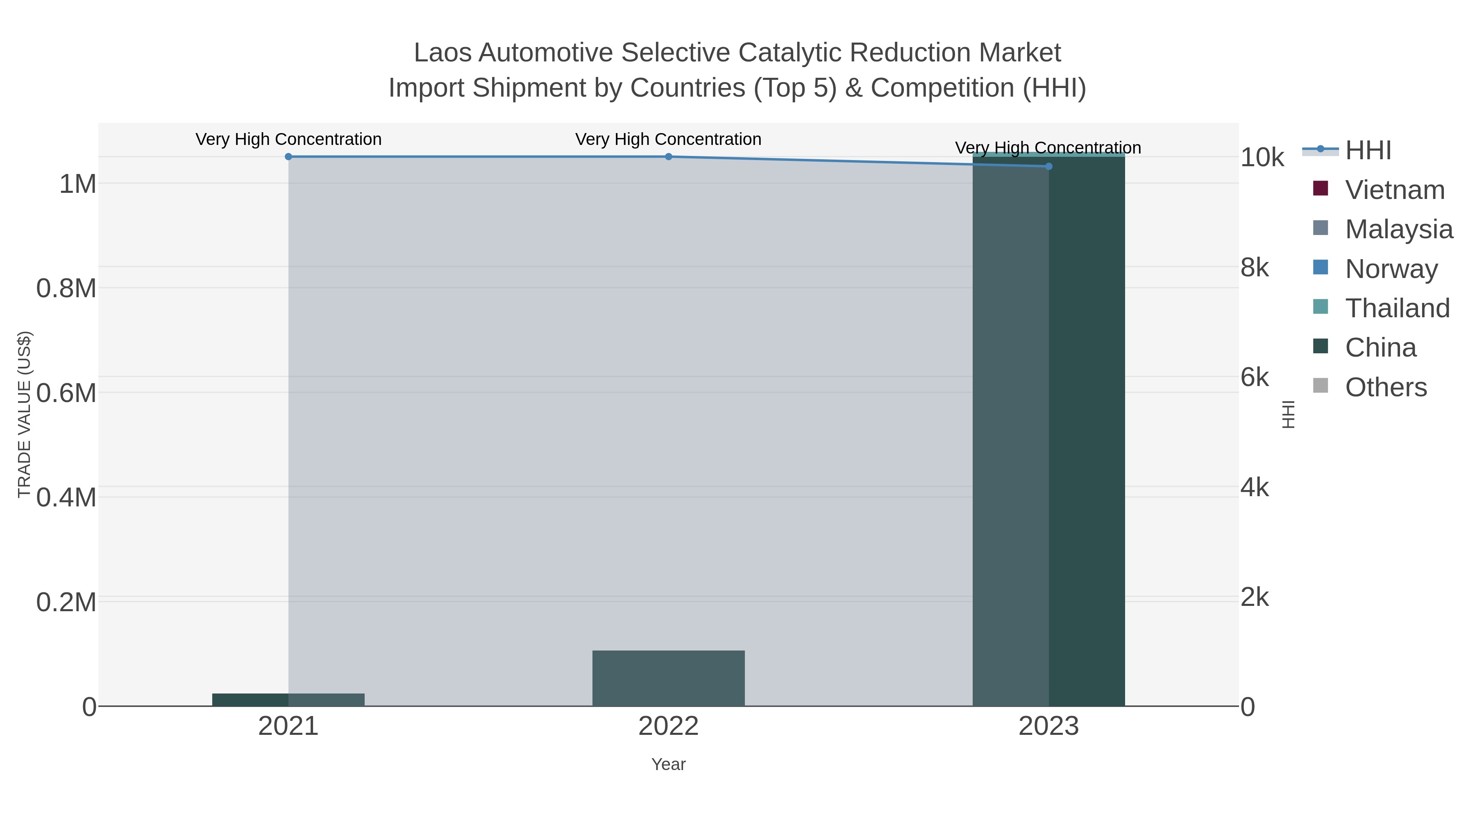Click the 4k HHI axis tick label
The image size is (1475, 829).
pos(1255,488)
